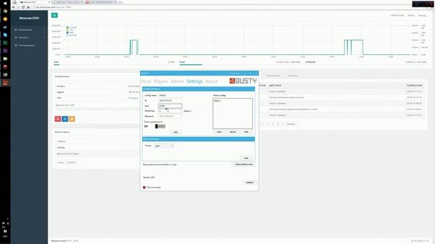The image size is (435, 244).
Task: Select the Storage chart tab
Action: pyautogui.click(x=311, y=62)
